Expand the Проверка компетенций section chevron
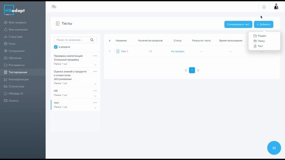This screenshot has width=285, height=160. coord(95,64)
